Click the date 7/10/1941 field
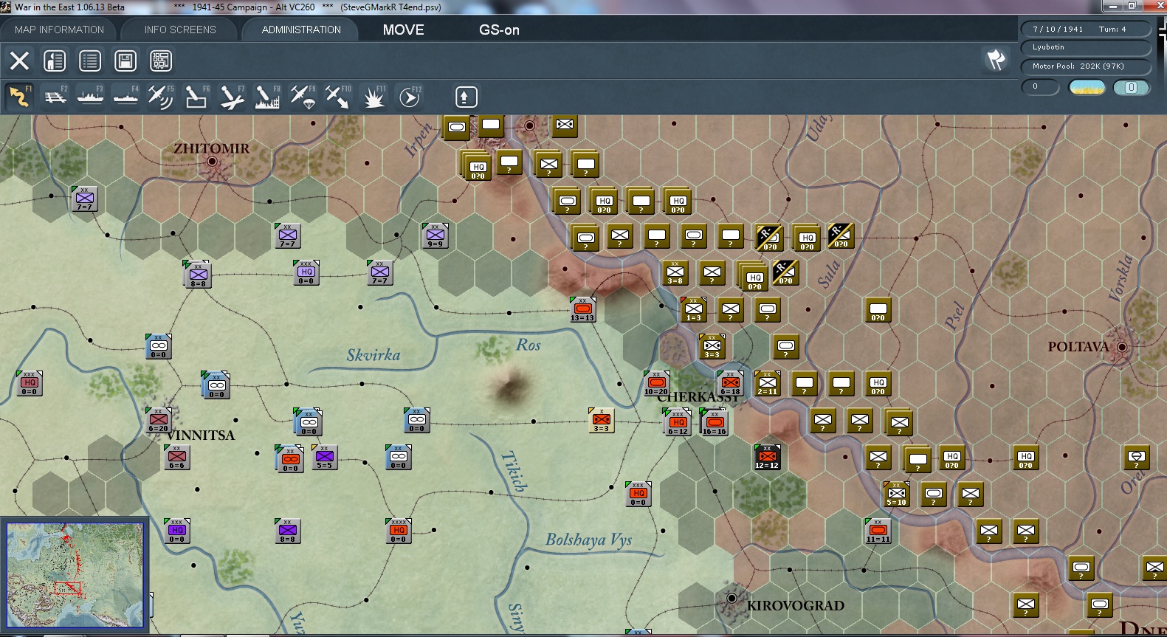The height and width of the screenshot is (637, 1167). pyautogui.click(x=1058, y=29)
